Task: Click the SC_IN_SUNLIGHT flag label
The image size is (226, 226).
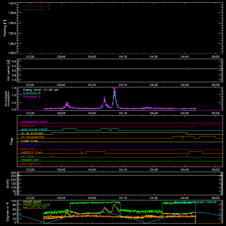Action: coord(32,133)
